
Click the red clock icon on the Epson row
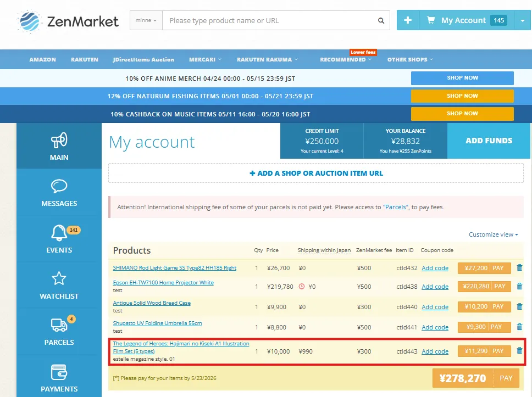point(302,287)
